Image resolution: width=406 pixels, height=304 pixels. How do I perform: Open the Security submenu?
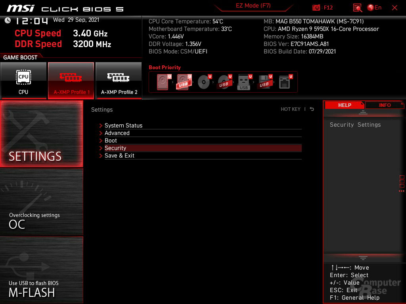point(203,148)
